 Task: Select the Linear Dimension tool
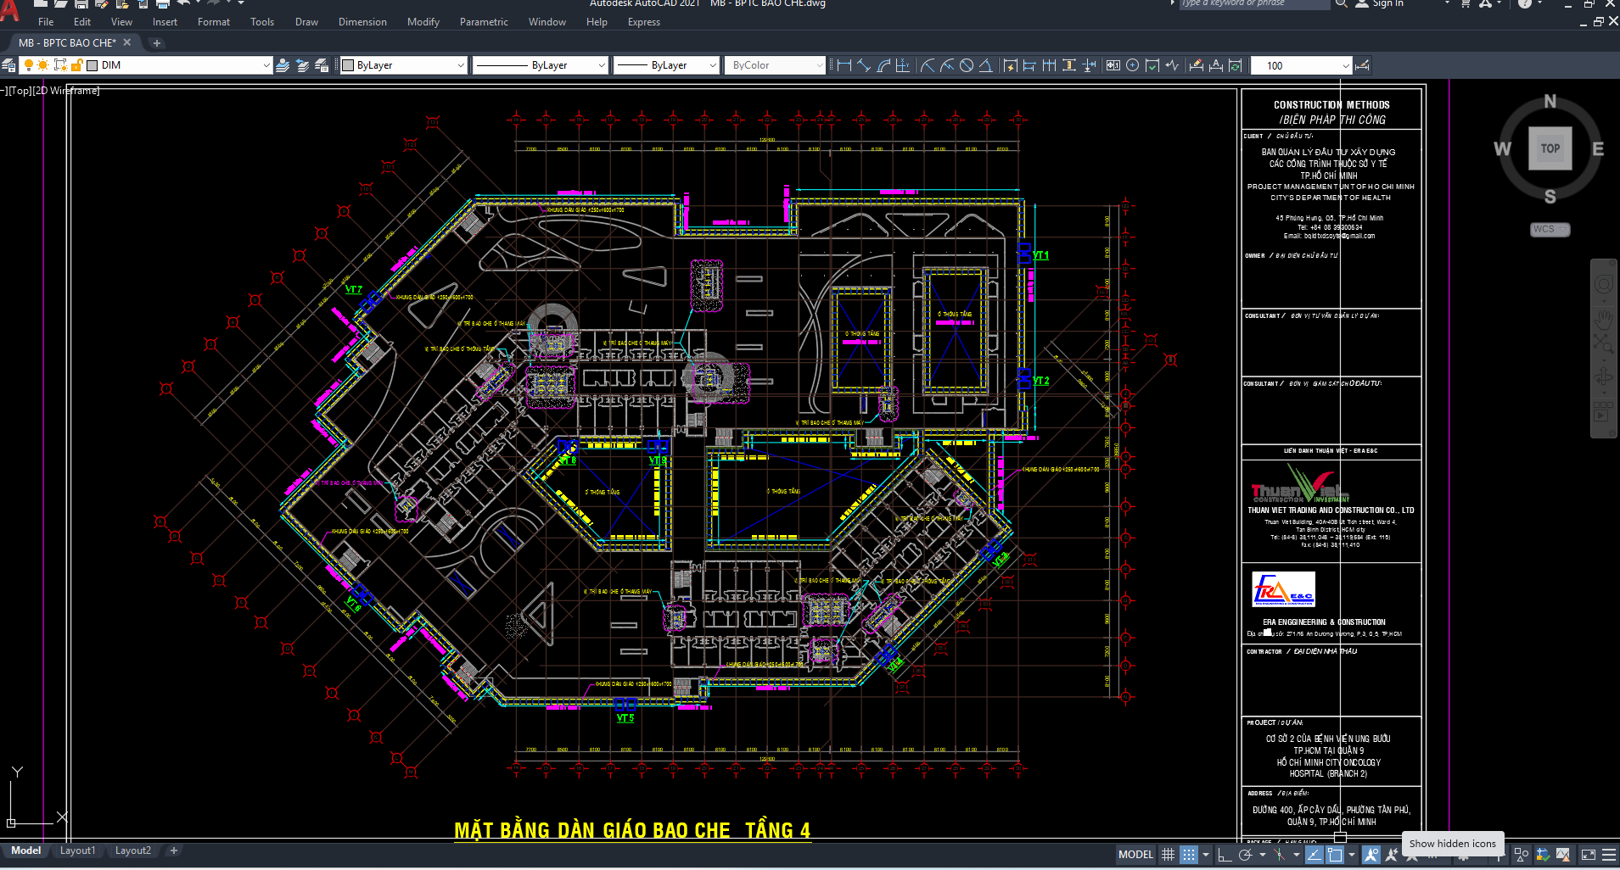click(844, 65)
